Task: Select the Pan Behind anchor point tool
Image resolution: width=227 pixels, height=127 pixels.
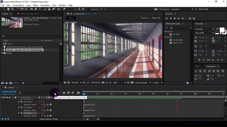Action: (x=26, y=9)
